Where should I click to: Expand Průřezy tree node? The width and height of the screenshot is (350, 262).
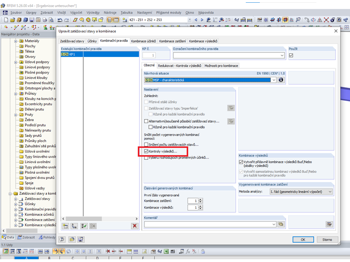(x=15, y=94)
